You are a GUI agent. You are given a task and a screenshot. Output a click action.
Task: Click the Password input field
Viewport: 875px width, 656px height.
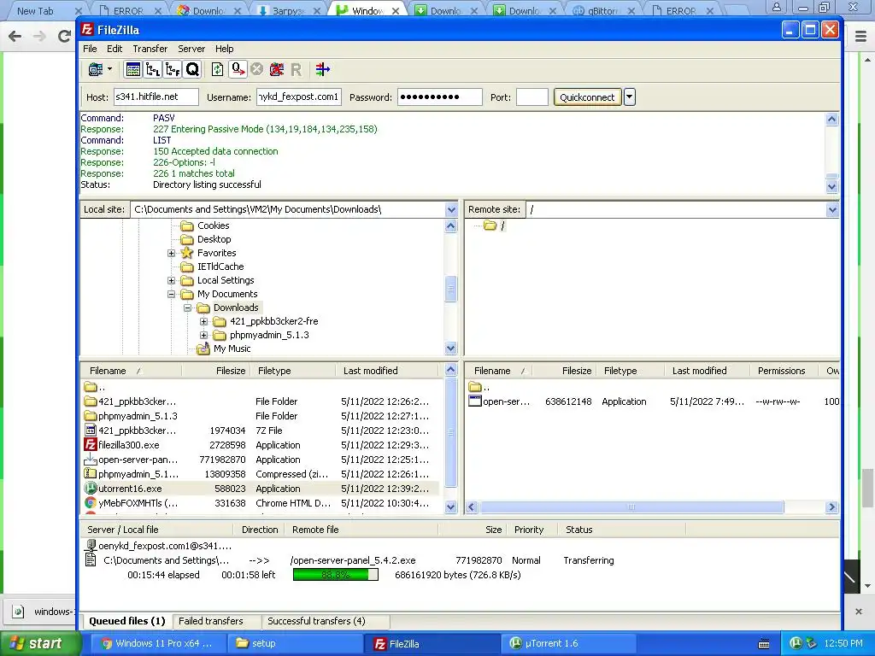click(440, 97)
